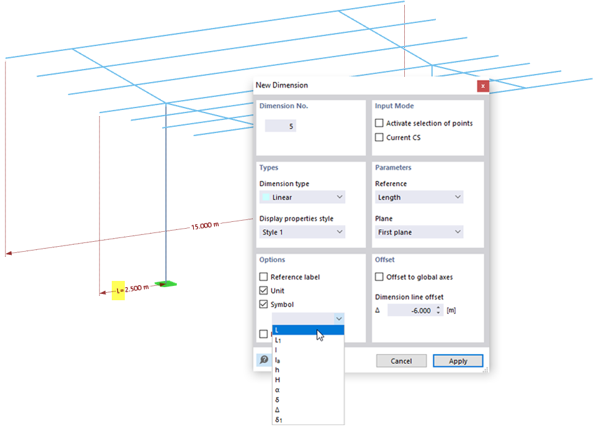Apply the new dimension settings
593x427 pixels.
tap(458, 360)
